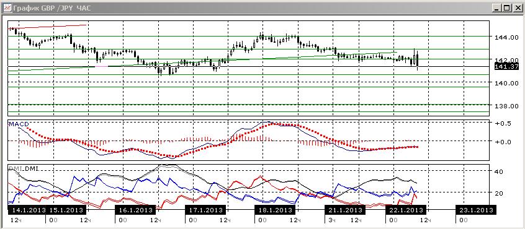Click the 23.1.2013 date marker
Screen dimensions: 525x229
(475, 210)
